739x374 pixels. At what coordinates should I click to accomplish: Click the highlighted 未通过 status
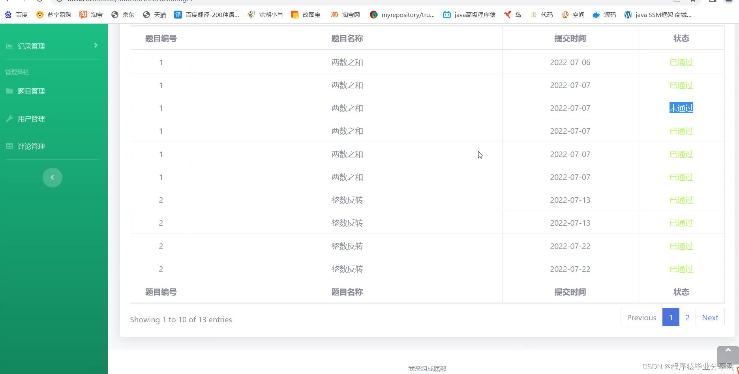pos(681,108)
